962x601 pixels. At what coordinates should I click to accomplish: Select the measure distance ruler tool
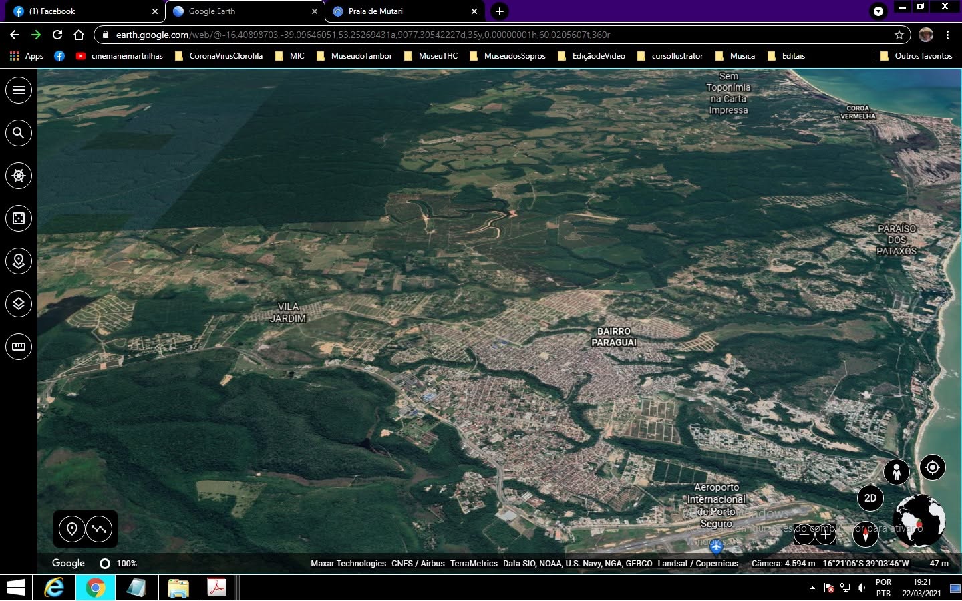click(19, 347)
